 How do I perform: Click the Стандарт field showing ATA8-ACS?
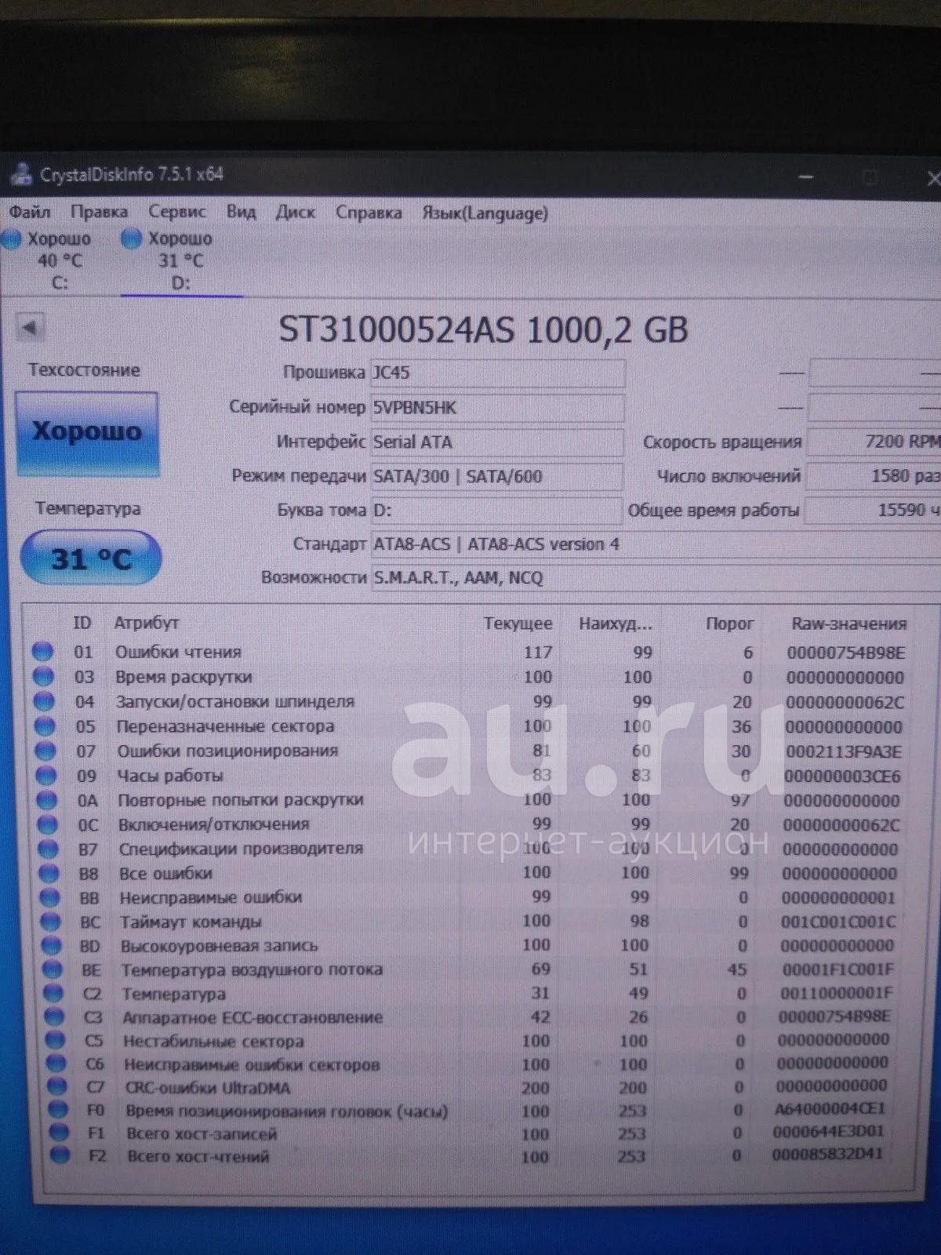coord(656,544)
